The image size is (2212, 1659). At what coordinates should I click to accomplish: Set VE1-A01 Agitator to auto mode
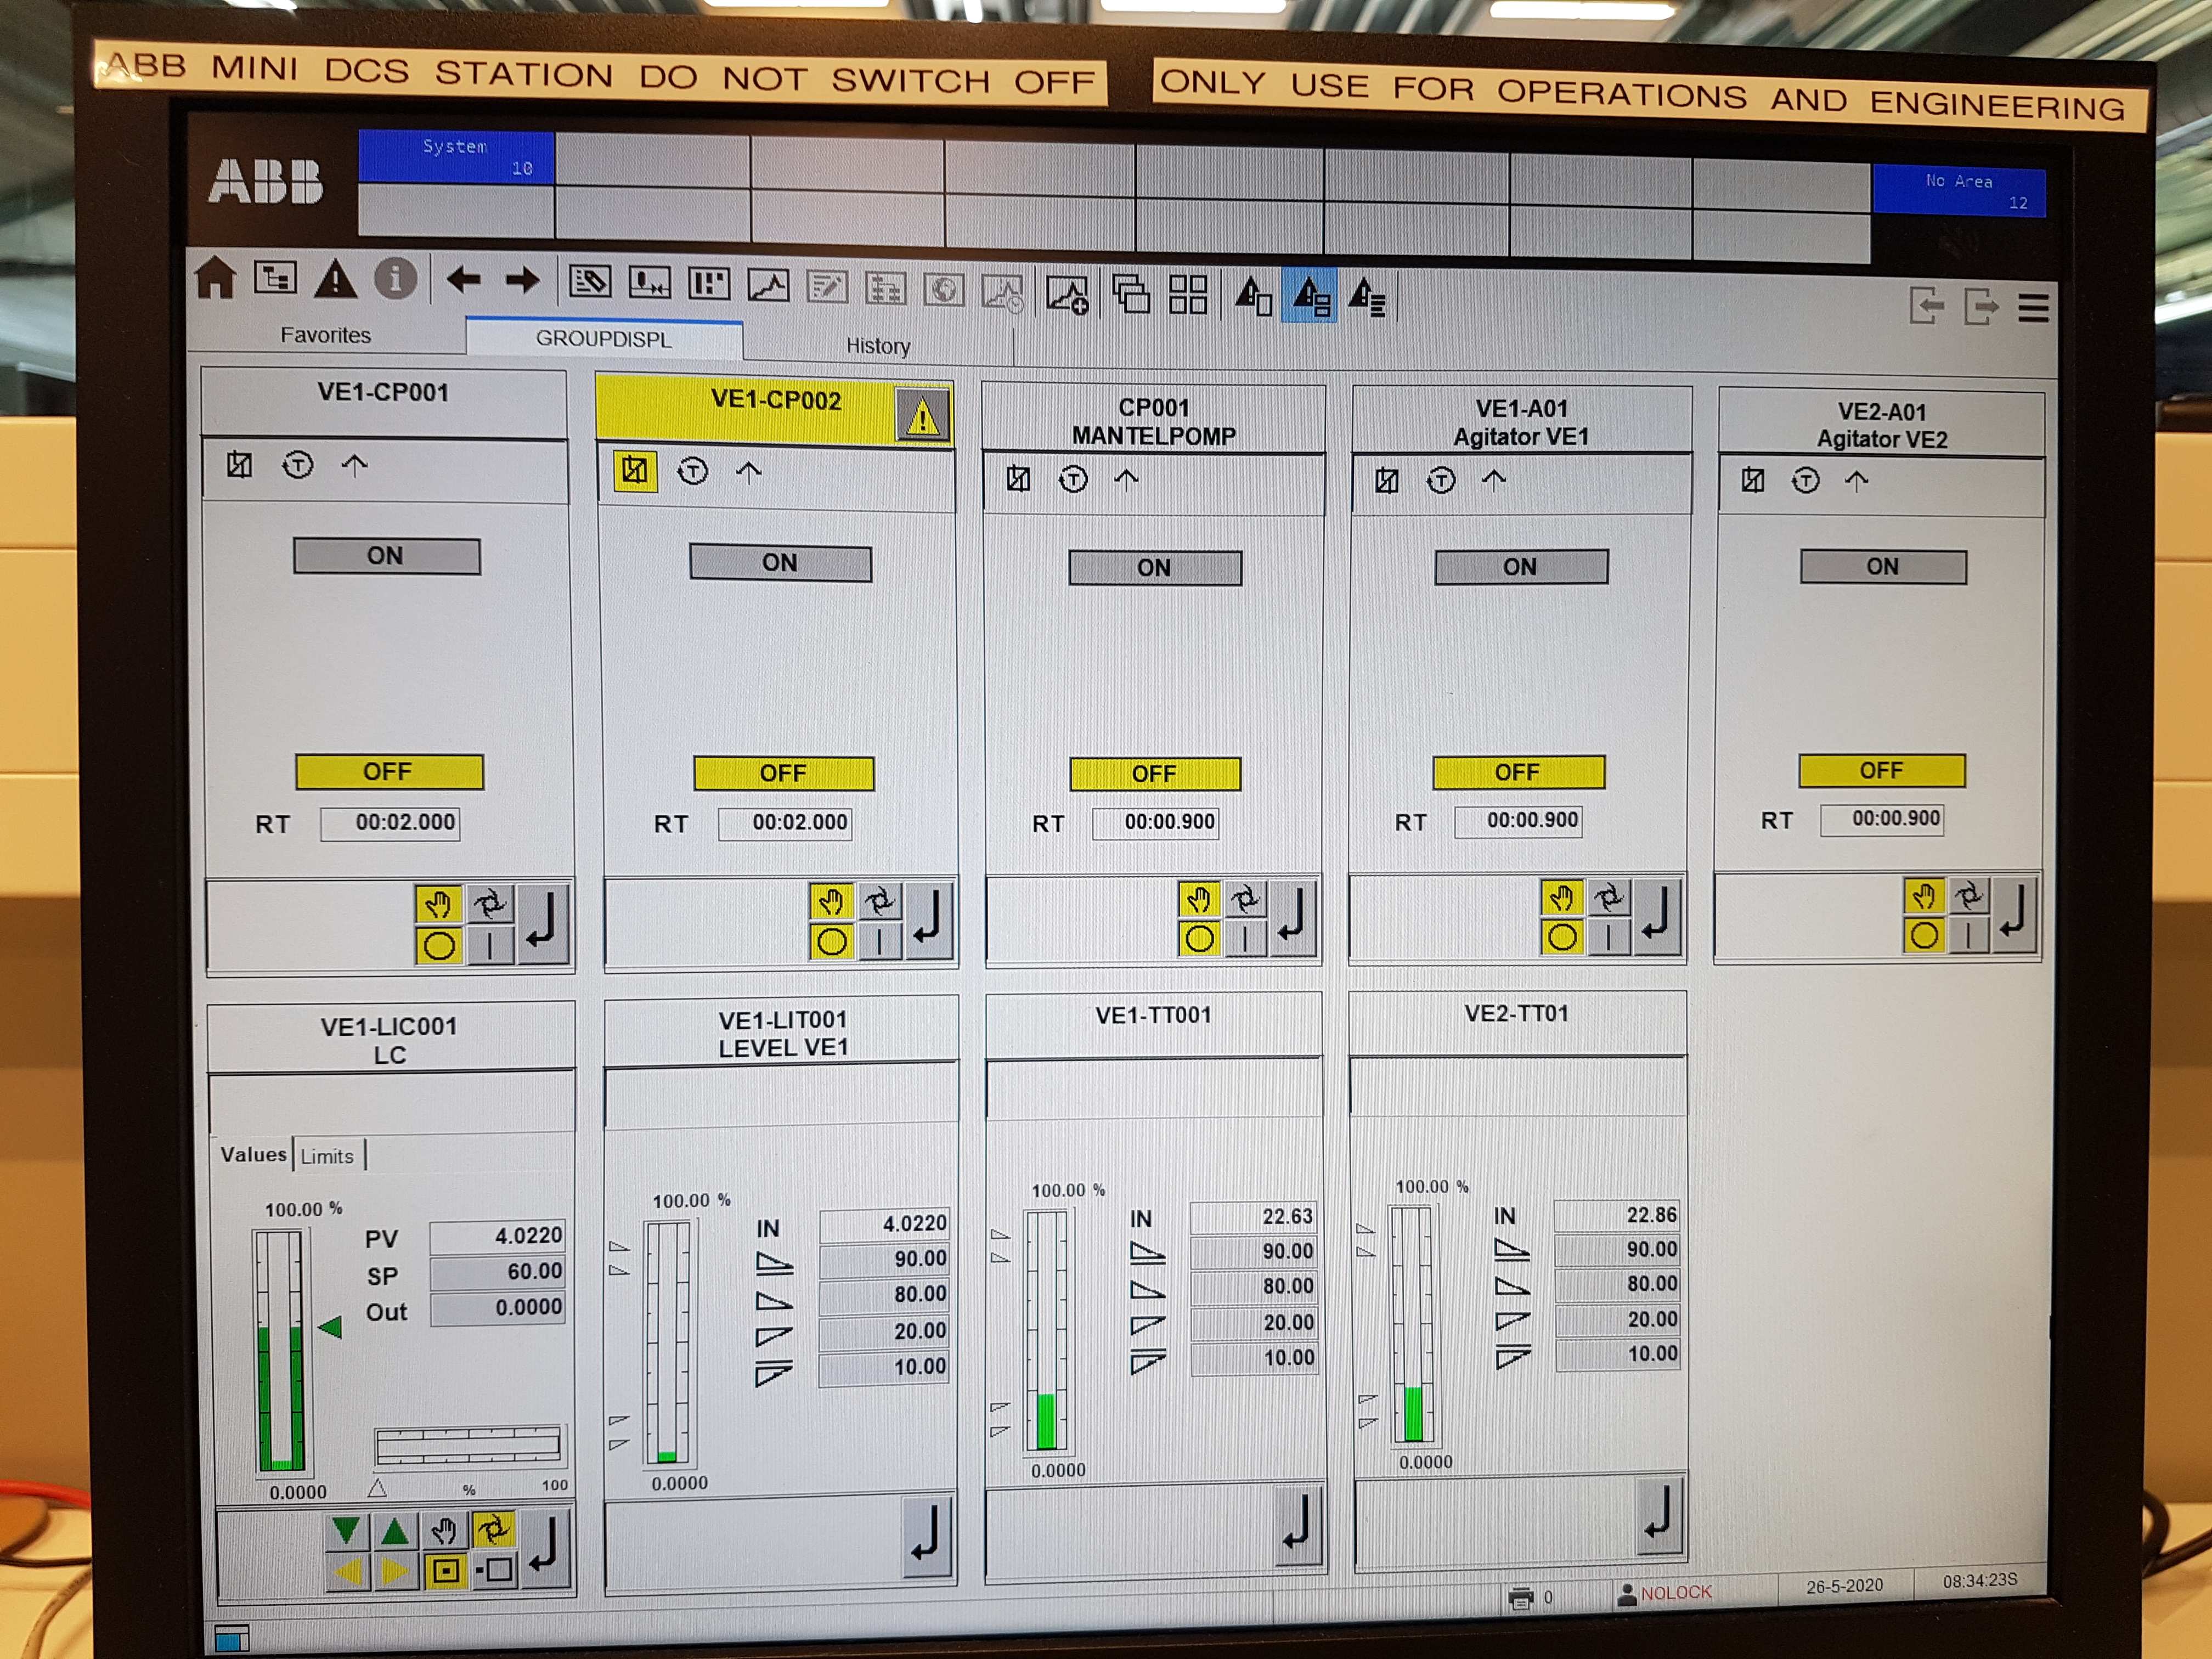coord(1609,898)
